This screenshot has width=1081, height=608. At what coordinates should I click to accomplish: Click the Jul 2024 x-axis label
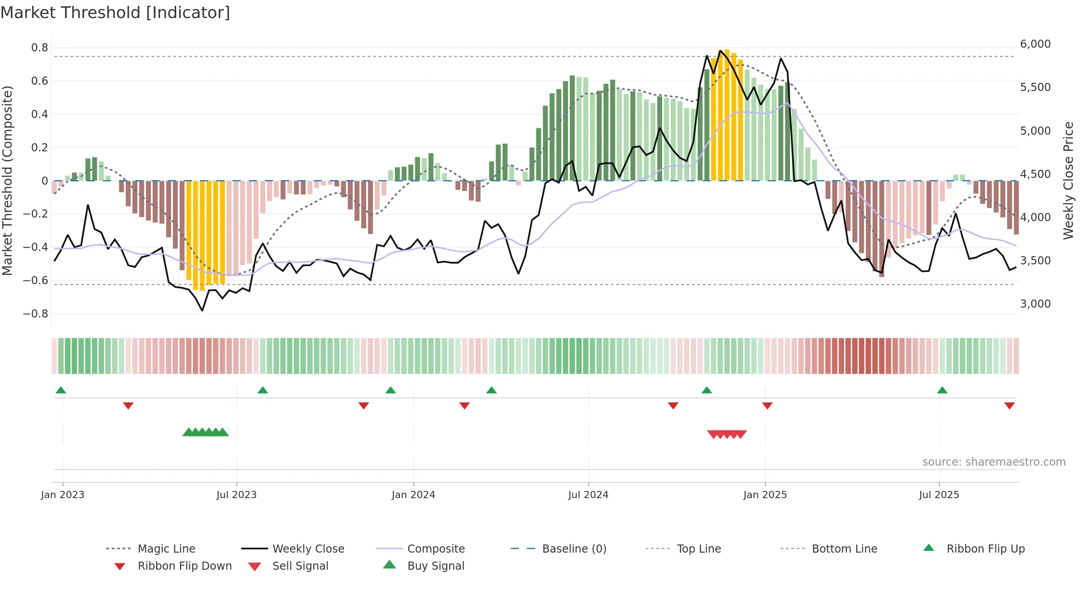click(588, 495)
